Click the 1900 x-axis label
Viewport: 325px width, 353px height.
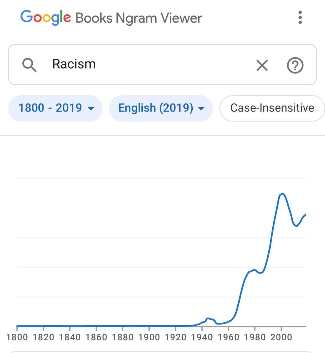pos(149,337)
